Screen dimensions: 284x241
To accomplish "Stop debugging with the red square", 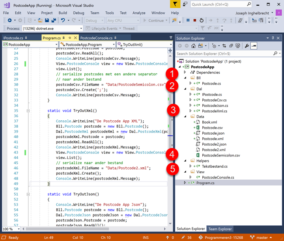I will coord(195,20).
